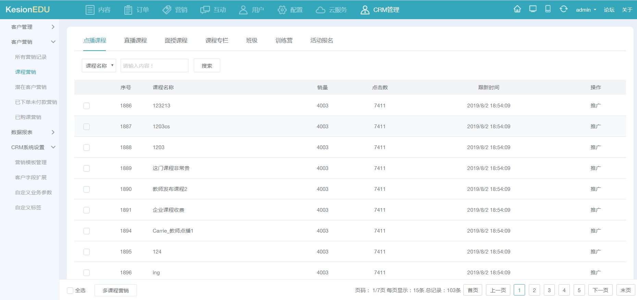637x300 pixels.
Task: Open the 配置 settings gear icon
Action: click(x=282, y=10)
